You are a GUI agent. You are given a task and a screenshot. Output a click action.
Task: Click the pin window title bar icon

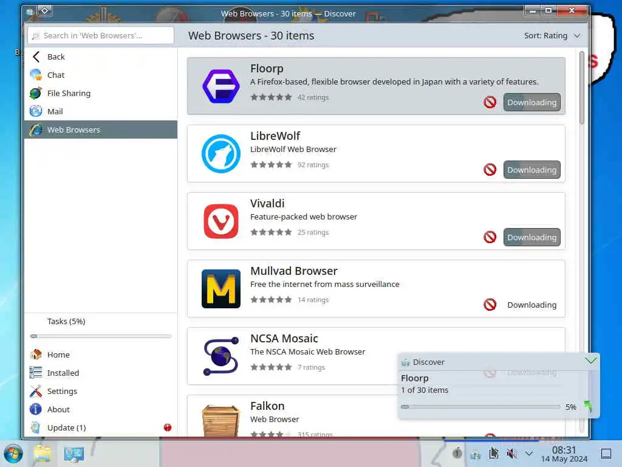point(45,11)
